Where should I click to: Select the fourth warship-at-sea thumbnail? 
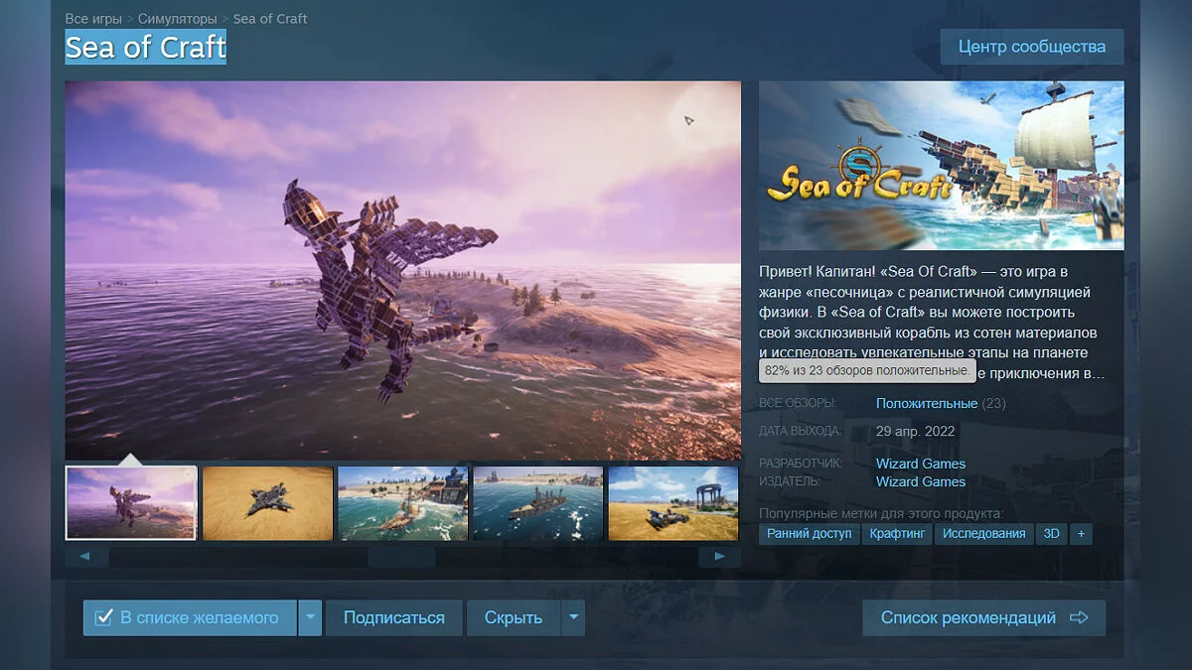coord(537,503)
